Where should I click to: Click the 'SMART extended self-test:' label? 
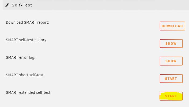(x=29, y=92)
